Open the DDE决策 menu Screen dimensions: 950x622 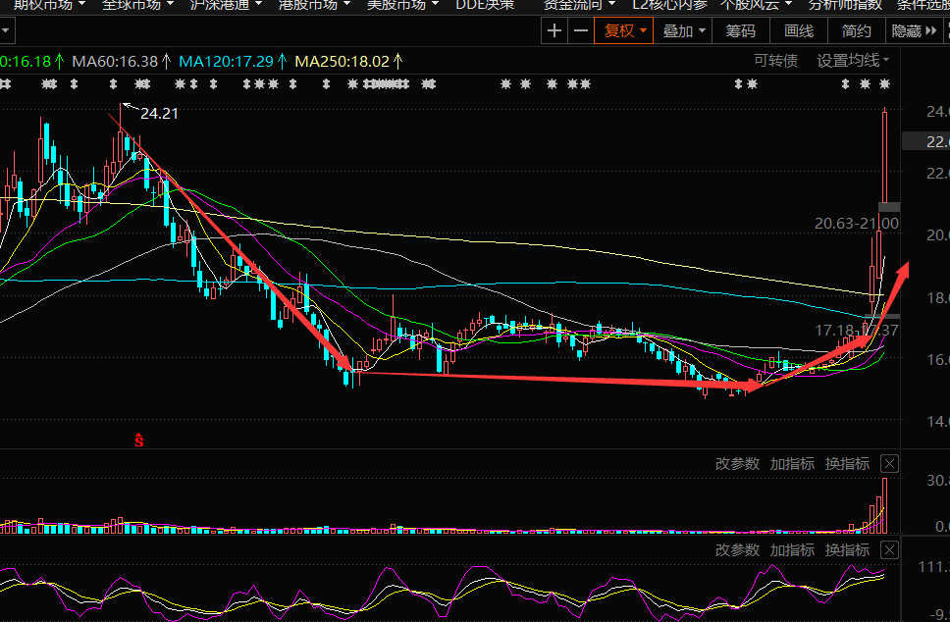(484, 4)
